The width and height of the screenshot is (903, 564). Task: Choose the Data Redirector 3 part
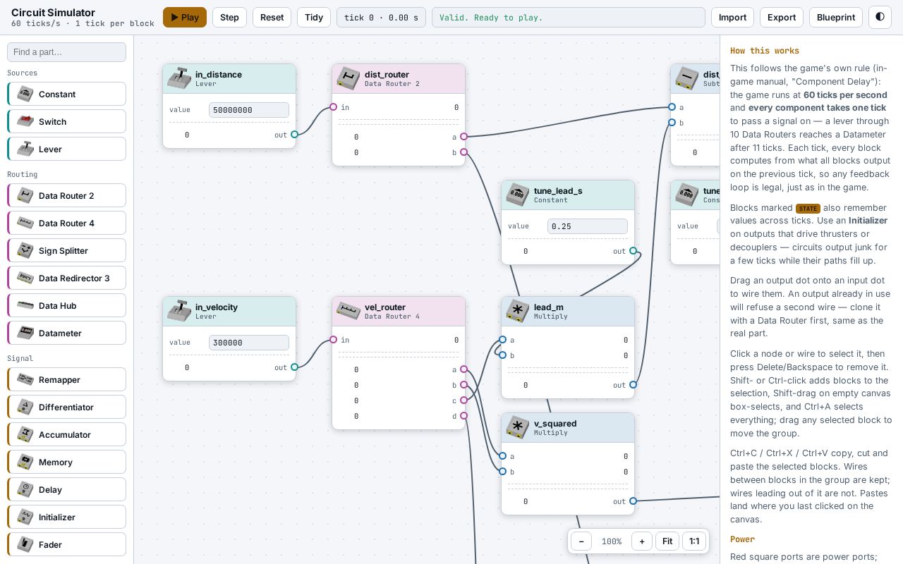pyautogui.click(x=66, y=278)
